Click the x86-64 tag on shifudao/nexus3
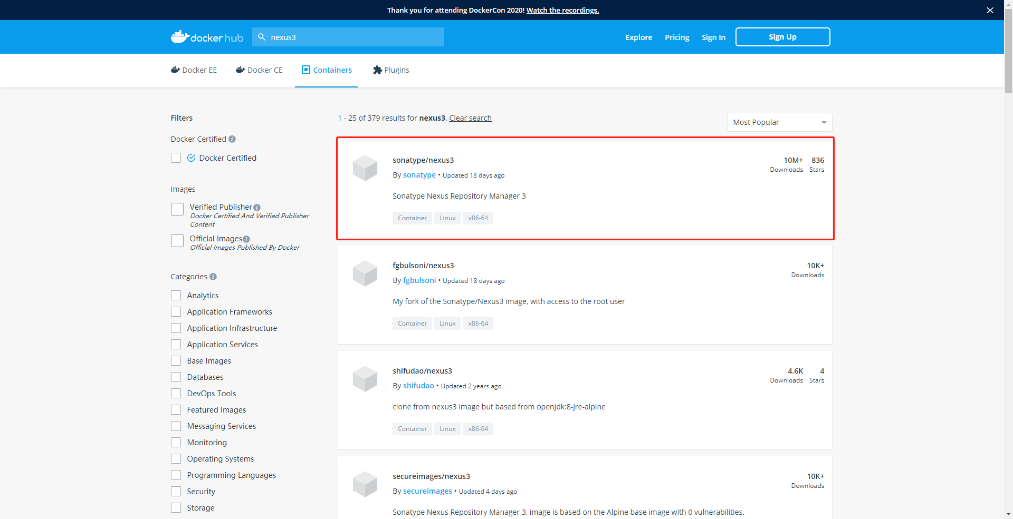 click(478, 429)
